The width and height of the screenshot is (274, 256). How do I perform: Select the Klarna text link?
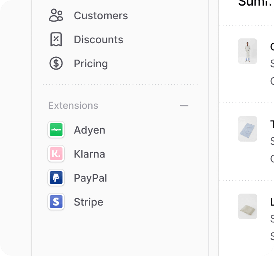89,154
